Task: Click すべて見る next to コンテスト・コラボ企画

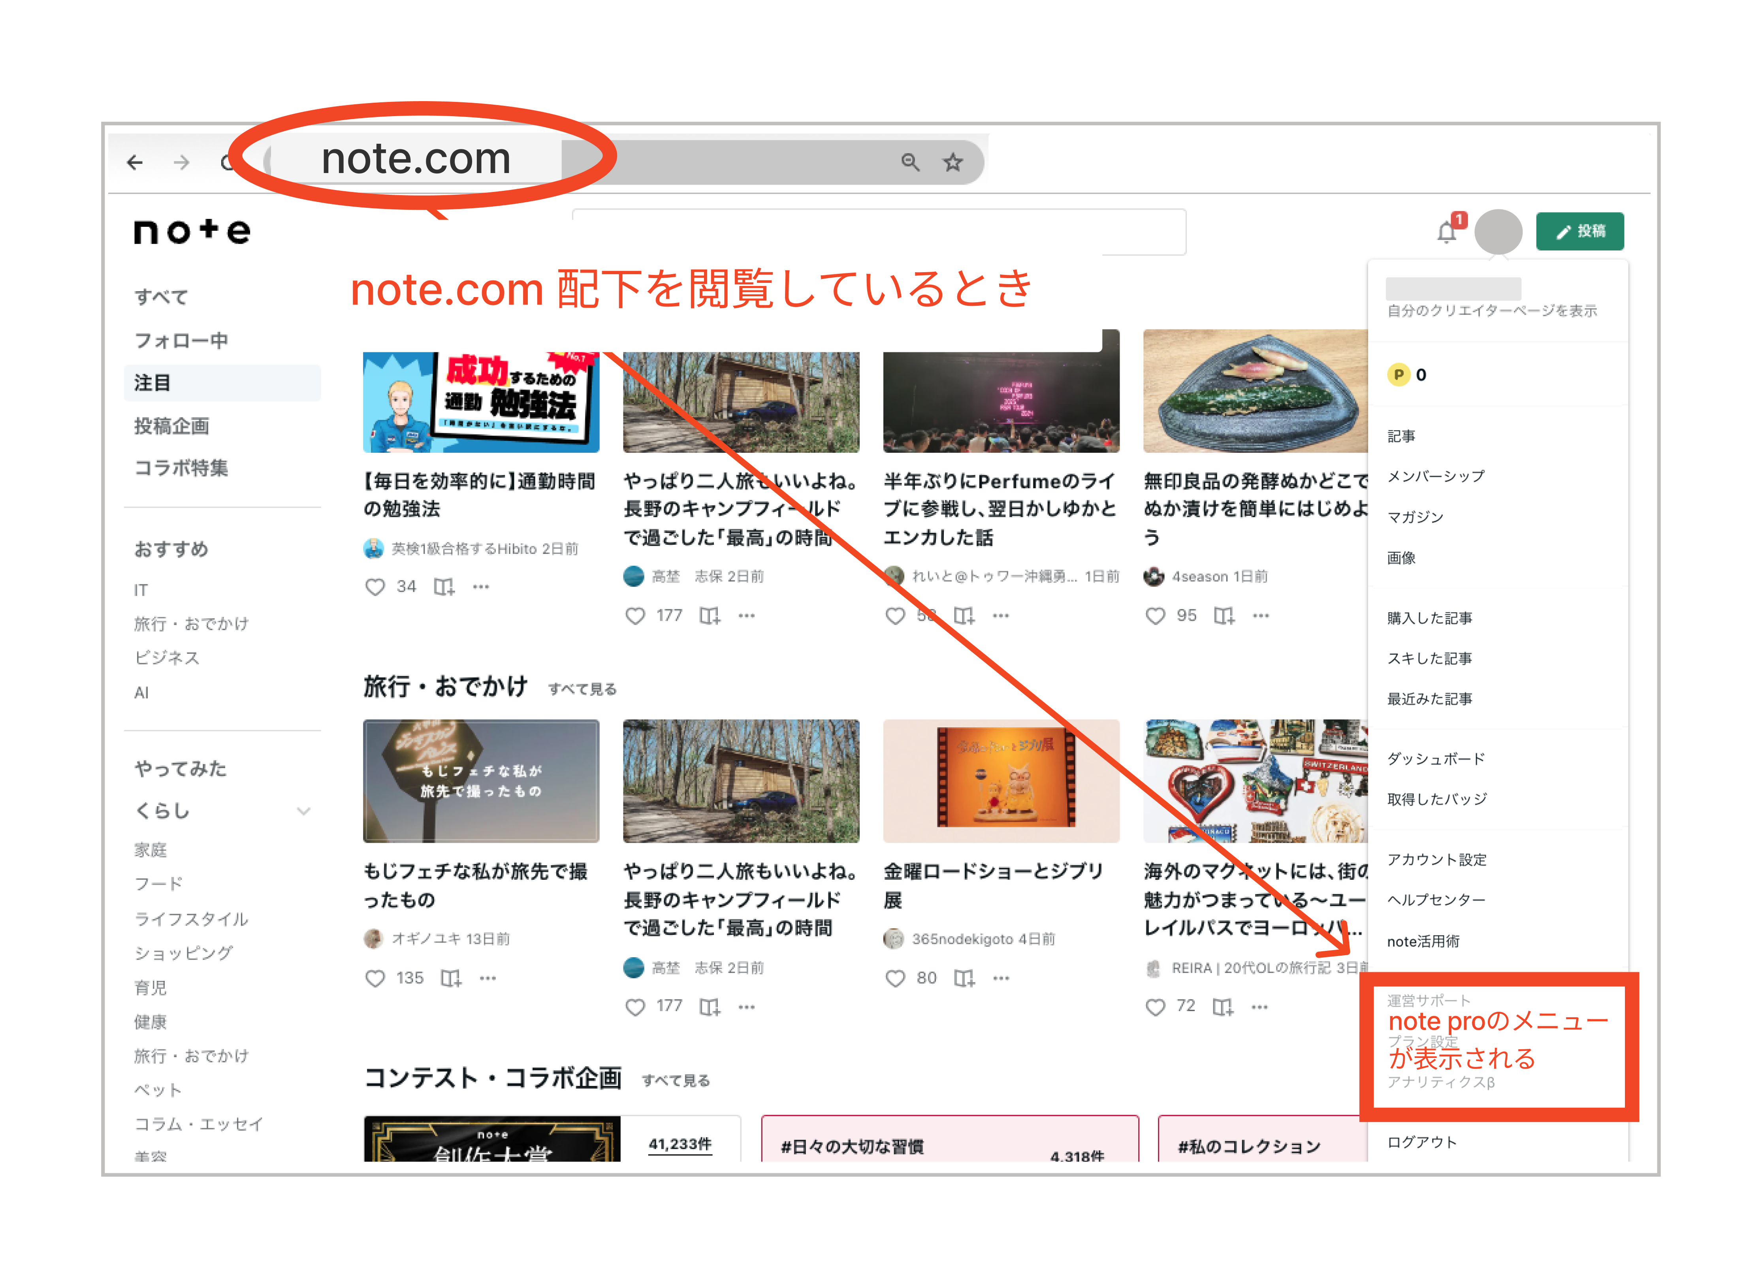Action: [x=676, y=1080]
